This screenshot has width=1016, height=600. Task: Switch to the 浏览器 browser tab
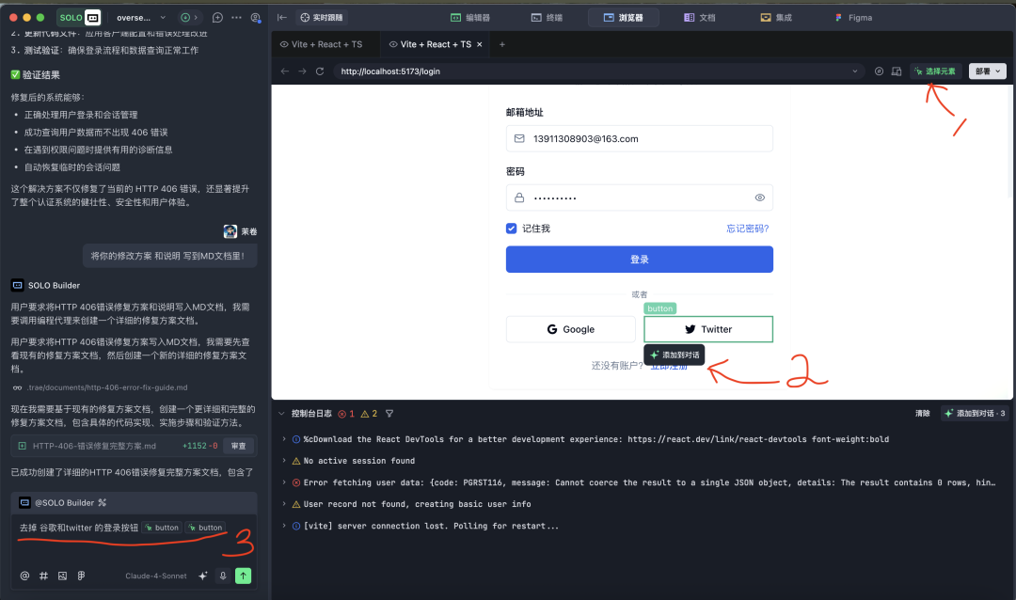click(624, 18)
